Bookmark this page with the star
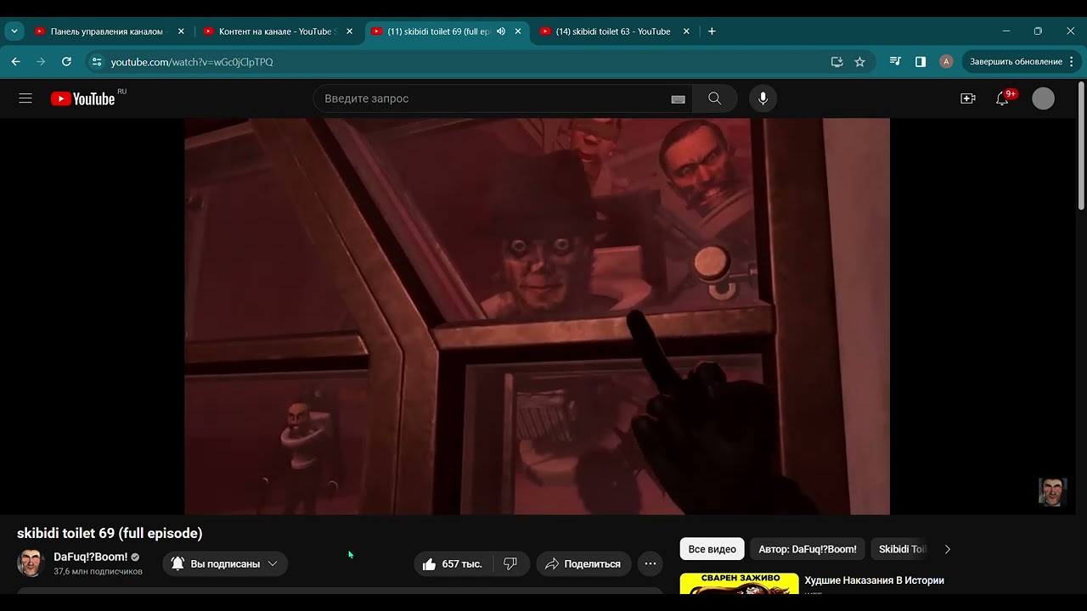 coord(859,62)
